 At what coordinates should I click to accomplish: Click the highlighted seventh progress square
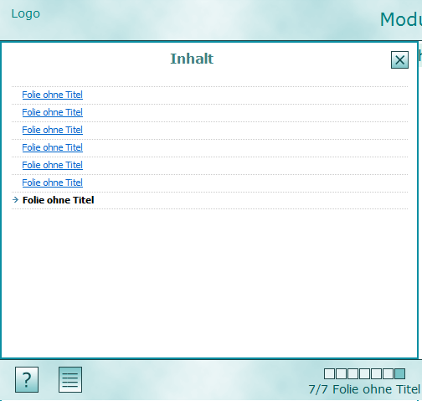399,373
